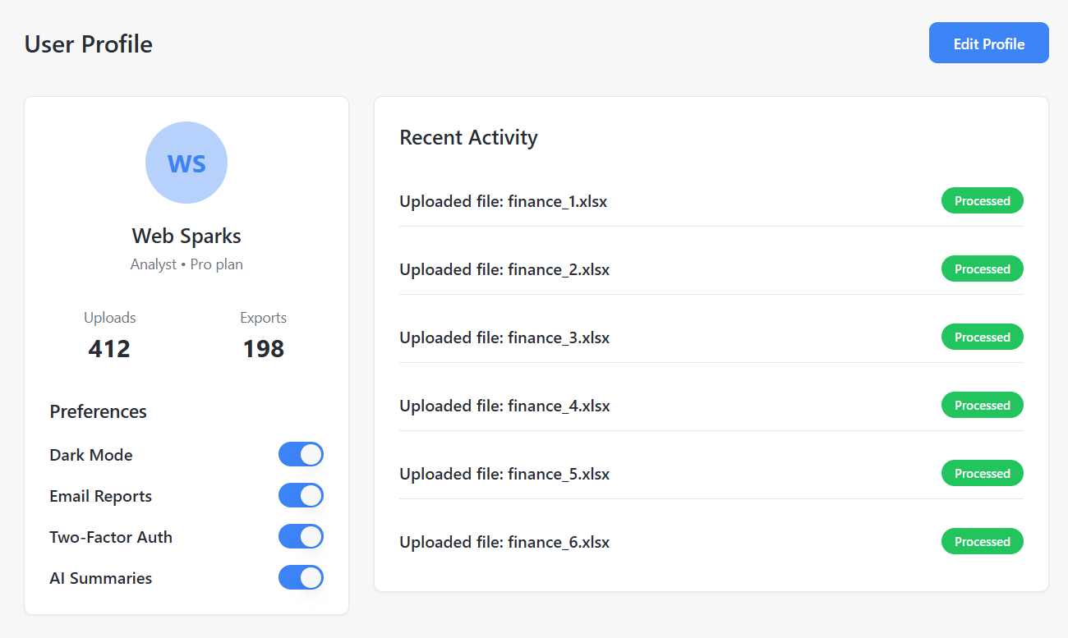Click the Web Sparks profile name

tap(186, 236)
